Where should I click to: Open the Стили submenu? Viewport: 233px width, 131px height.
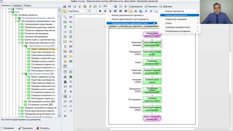click(x=179, y=23)
